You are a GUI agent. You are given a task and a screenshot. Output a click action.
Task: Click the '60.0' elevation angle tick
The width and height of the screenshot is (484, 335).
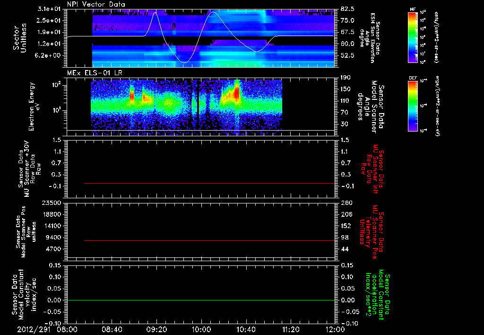[347, 44]
